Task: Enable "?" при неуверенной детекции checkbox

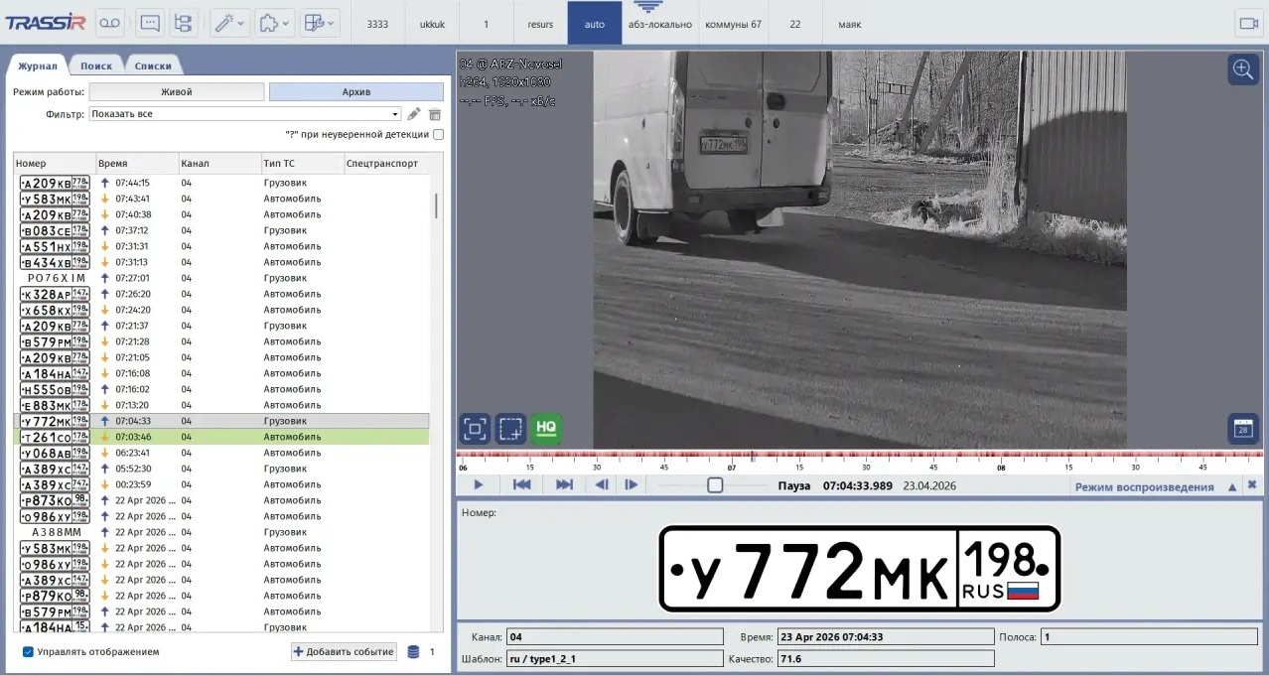Action: click(439, 134)
